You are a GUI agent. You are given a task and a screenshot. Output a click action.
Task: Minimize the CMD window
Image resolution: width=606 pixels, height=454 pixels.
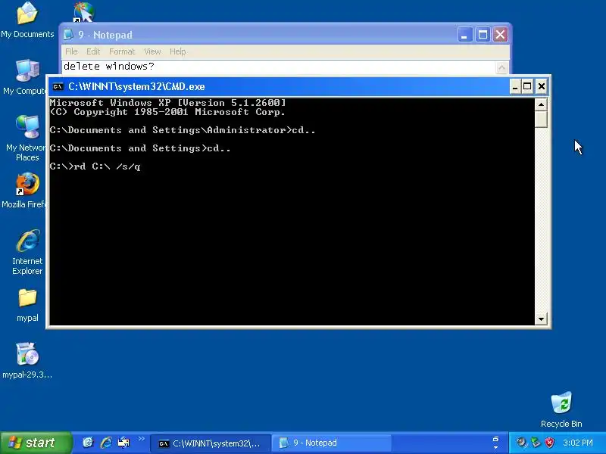[x=515, y=86]
